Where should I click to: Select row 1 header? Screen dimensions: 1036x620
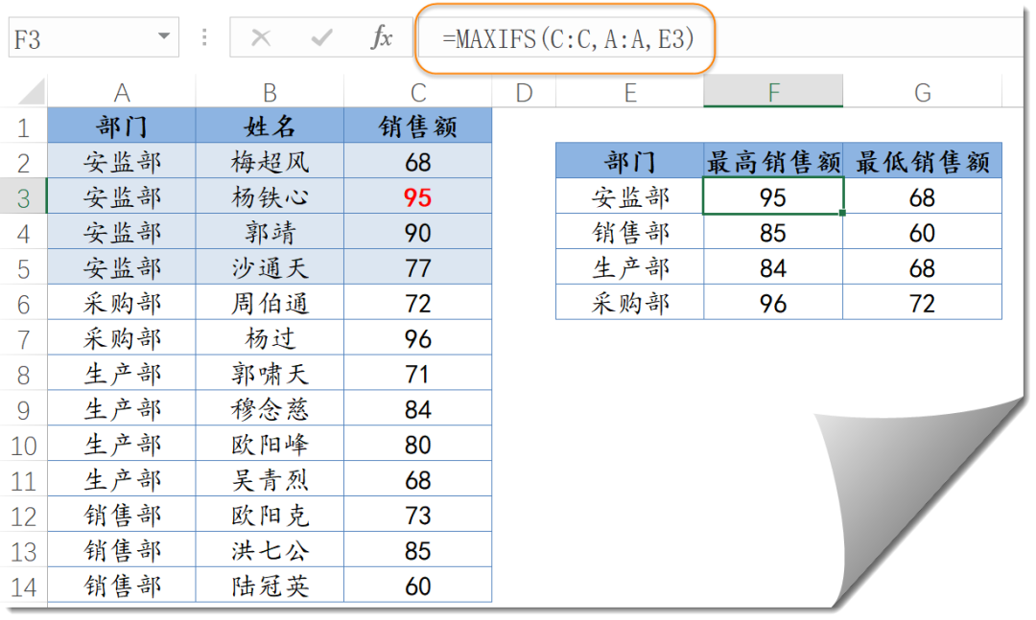tap(24, 126)
